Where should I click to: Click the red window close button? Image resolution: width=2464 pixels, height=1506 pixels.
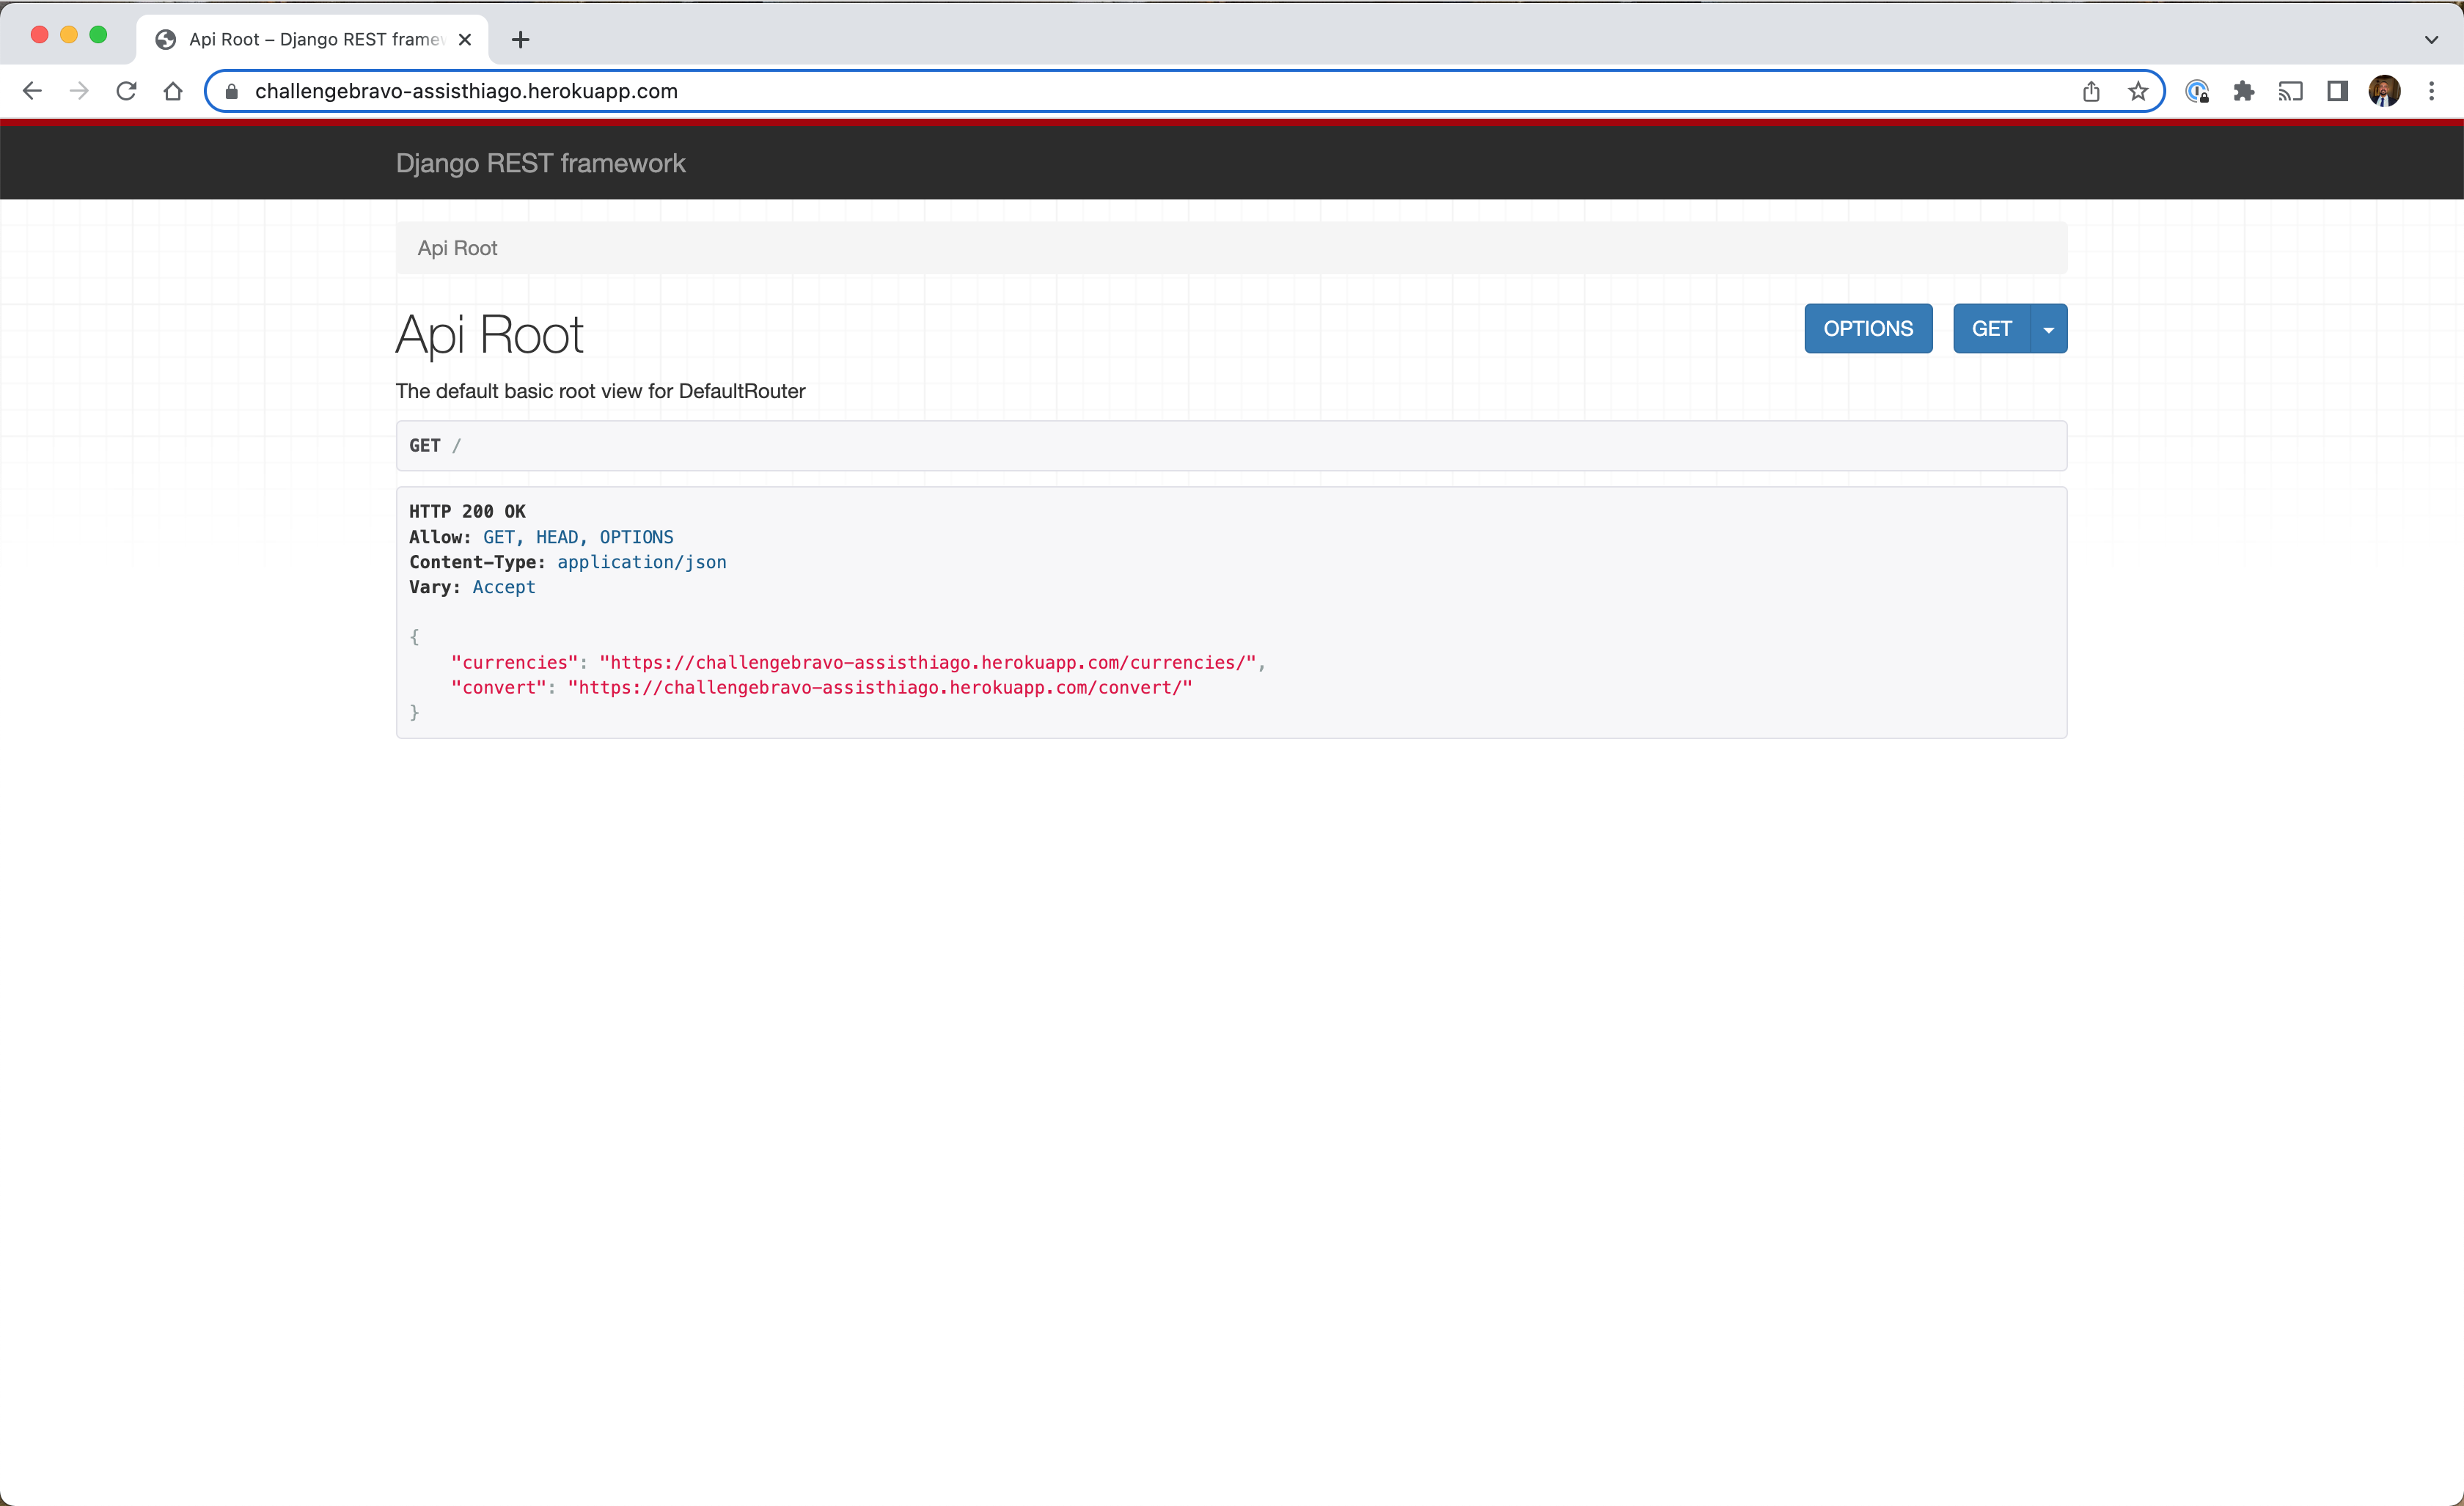click(40, 35)
